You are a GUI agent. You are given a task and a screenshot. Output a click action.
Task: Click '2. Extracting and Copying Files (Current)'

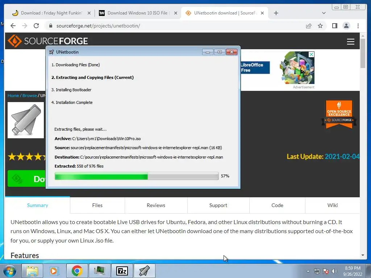tap(92, 77)
